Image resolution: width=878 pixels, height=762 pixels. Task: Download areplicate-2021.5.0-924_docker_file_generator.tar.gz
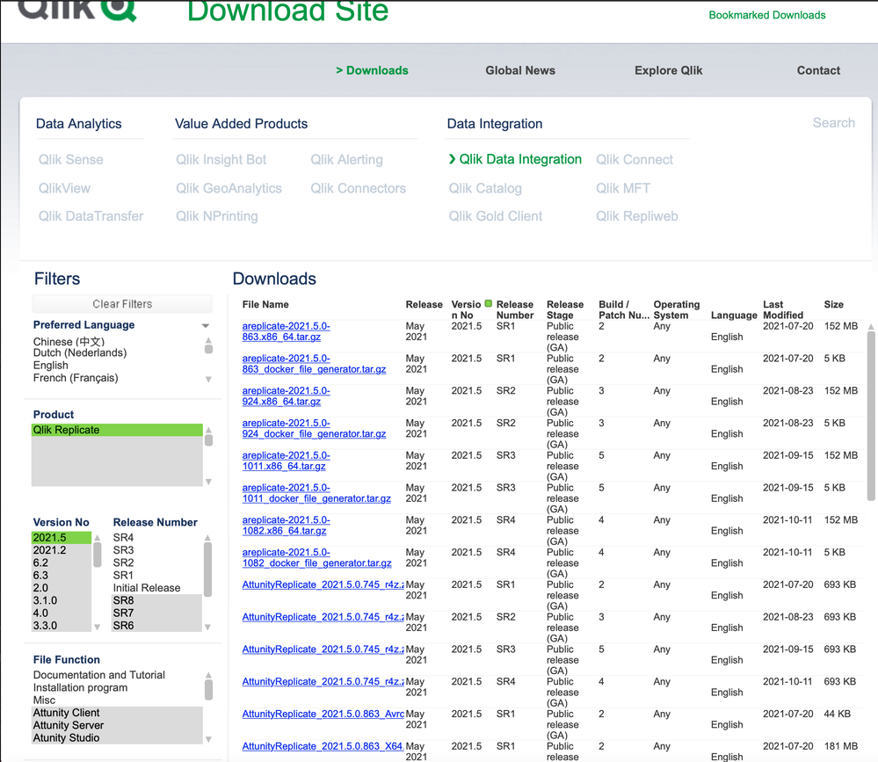coord(314,428)
